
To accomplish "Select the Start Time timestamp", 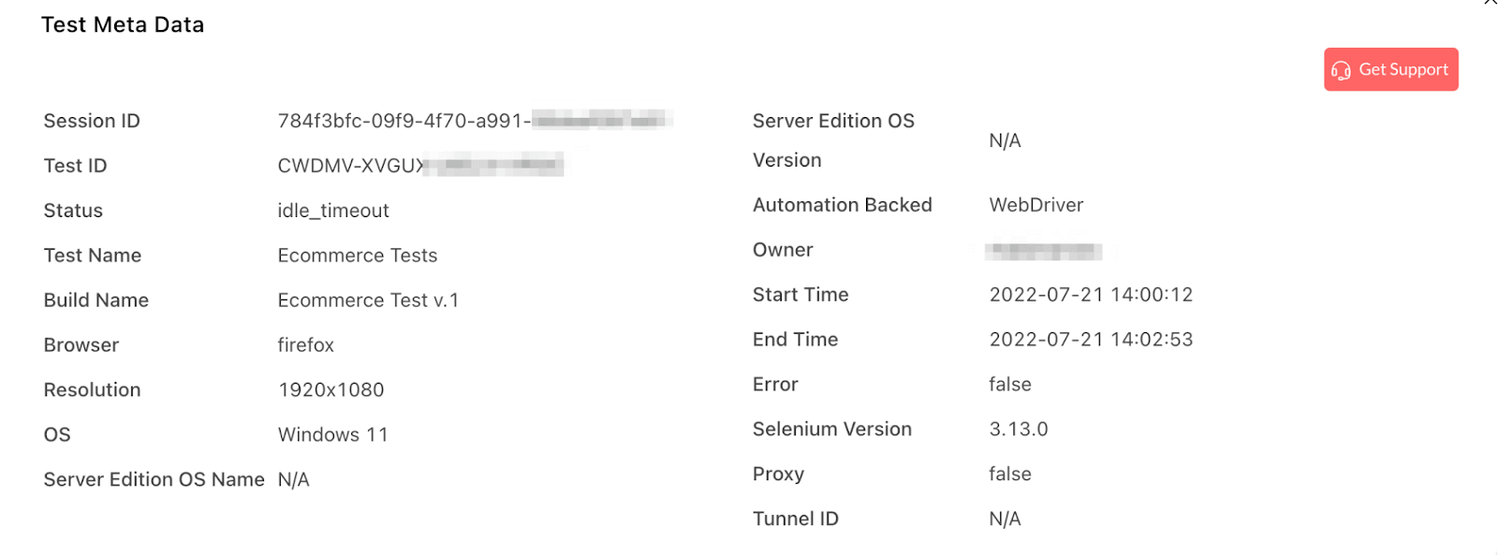I will (x=1091, y=295).
